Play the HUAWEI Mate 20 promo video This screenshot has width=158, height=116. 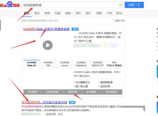point(48,45)
